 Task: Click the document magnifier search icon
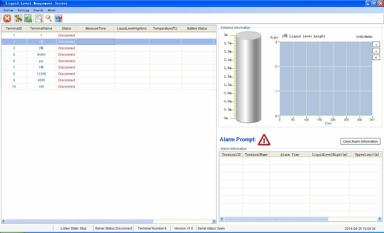[x=39, y=18]
